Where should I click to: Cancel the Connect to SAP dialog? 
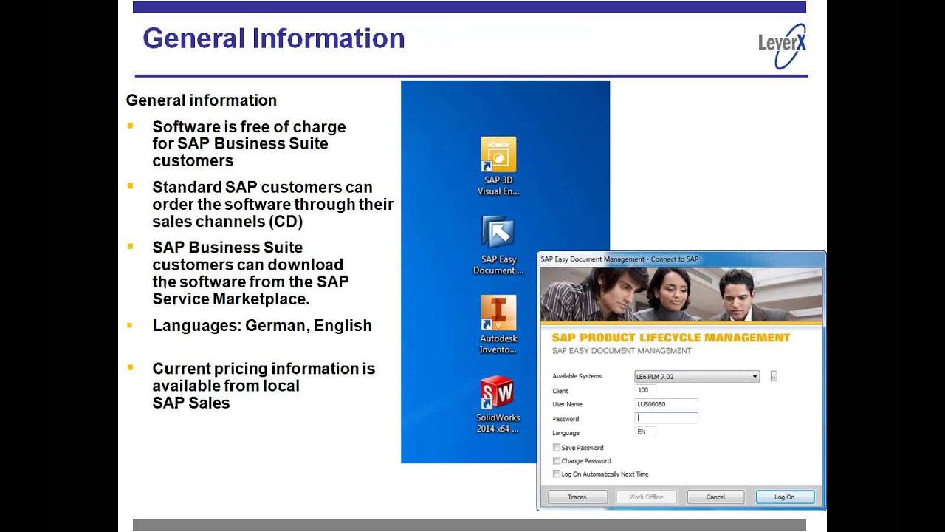click(x=715, y=497)
